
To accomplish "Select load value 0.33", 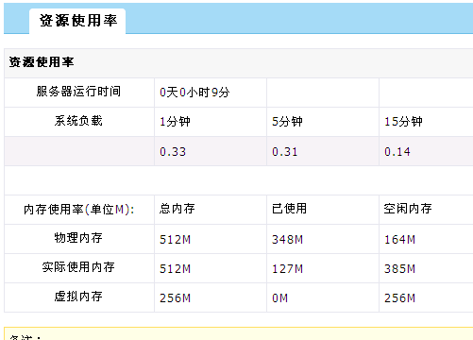I will click(173, 152).
